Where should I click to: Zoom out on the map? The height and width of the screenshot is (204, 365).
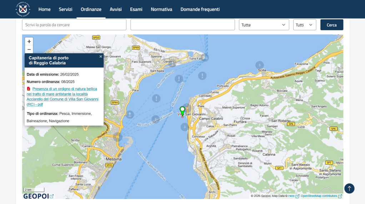(x=29, y=49)
